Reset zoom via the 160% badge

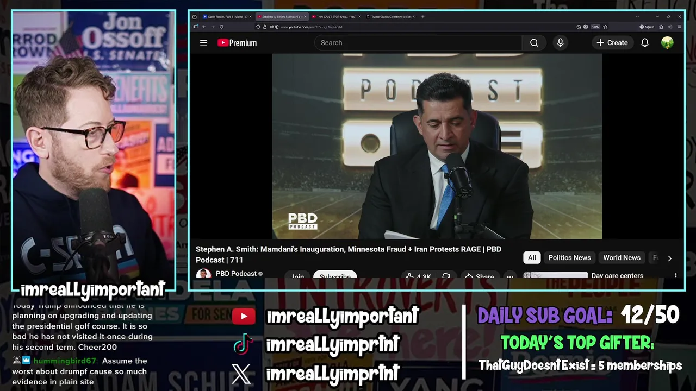pos(595,27)
